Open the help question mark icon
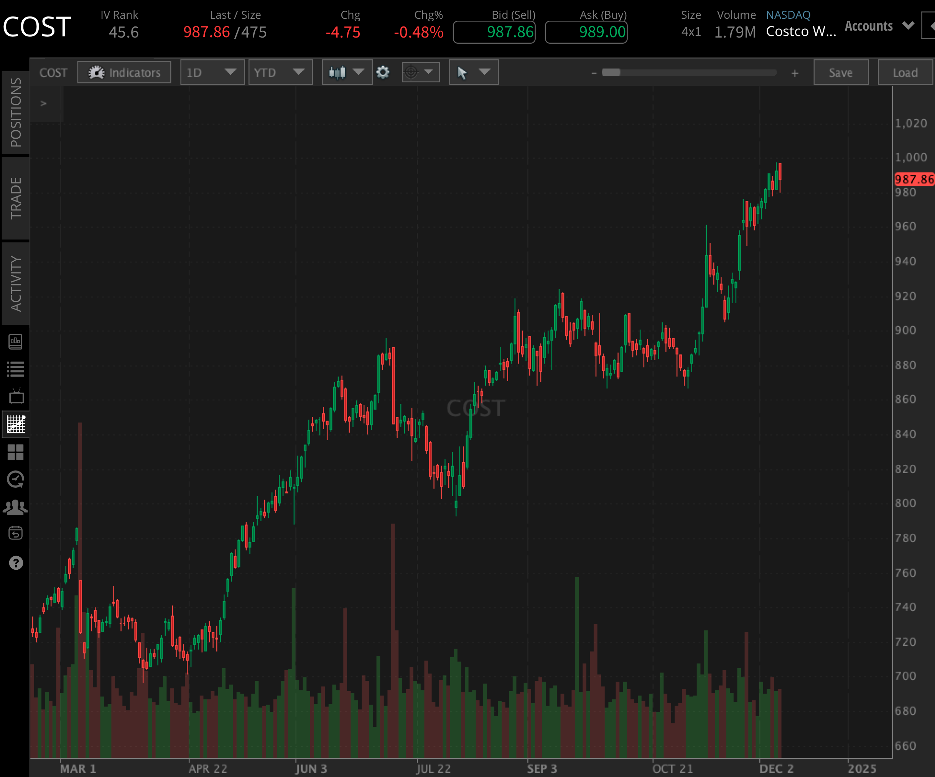935x777 pixels. [x=16, y=562]
